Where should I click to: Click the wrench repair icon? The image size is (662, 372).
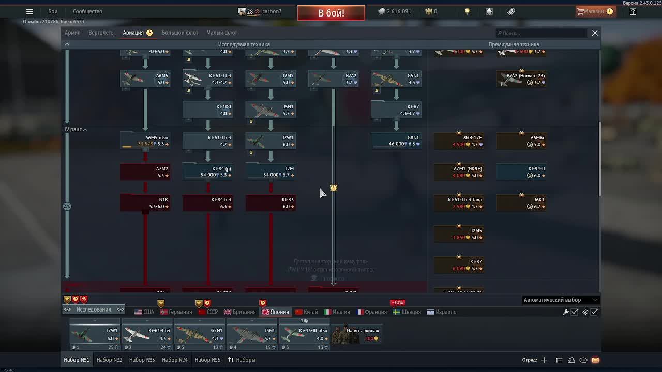566,312
